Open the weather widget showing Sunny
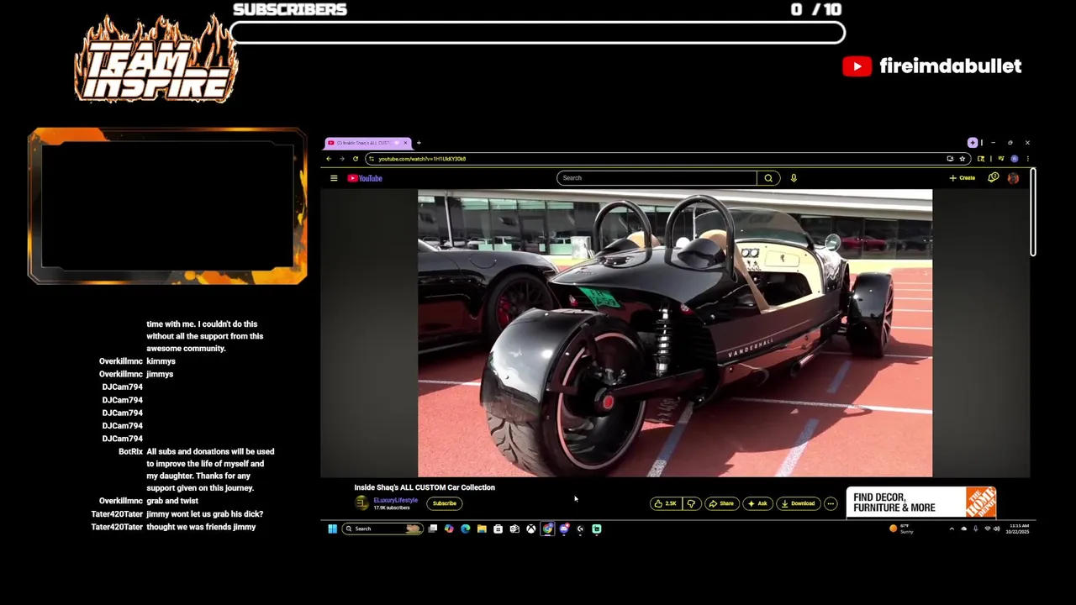Image resolution: width=1076 pixels, height=605 pixels. (901, 529)
